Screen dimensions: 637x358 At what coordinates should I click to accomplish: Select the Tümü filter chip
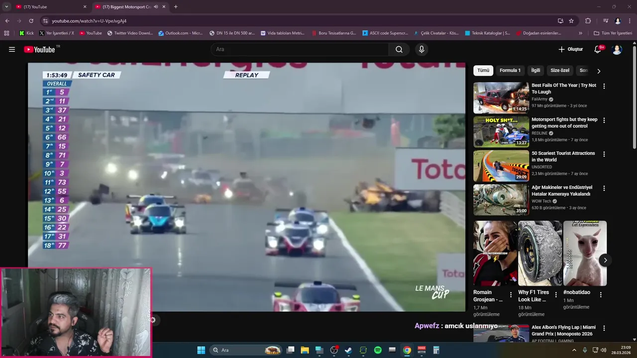[x=483, y=70]
